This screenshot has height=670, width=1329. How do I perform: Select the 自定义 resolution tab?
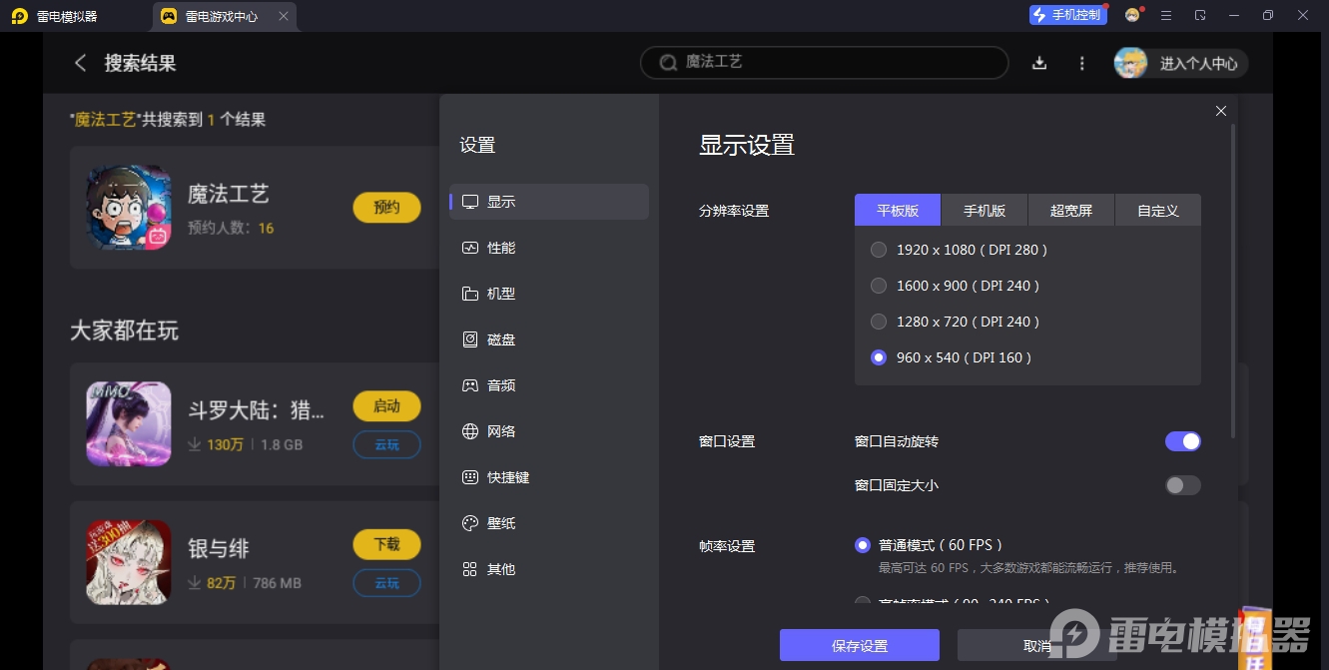point(1158,211)
